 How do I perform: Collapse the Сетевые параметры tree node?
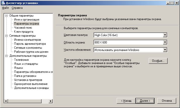point(7,36)
